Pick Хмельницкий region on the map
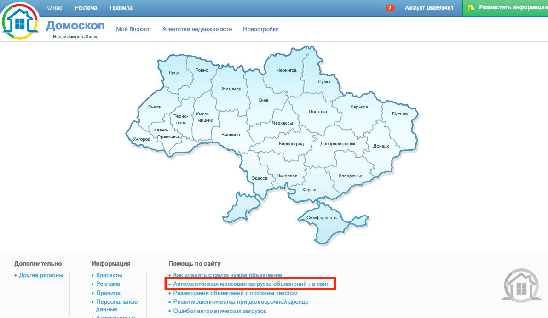Screen dimensions: 548x318 pos(204,117)
